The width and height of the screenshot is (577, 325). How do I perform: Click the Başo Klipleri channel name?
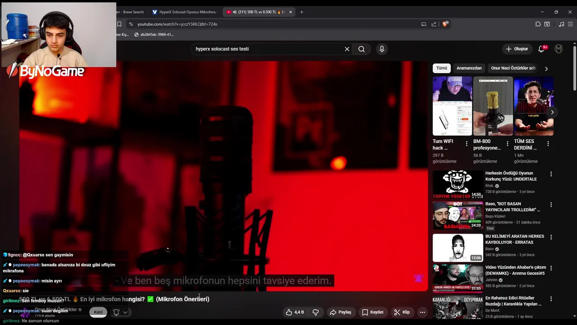tap(496, 216)
